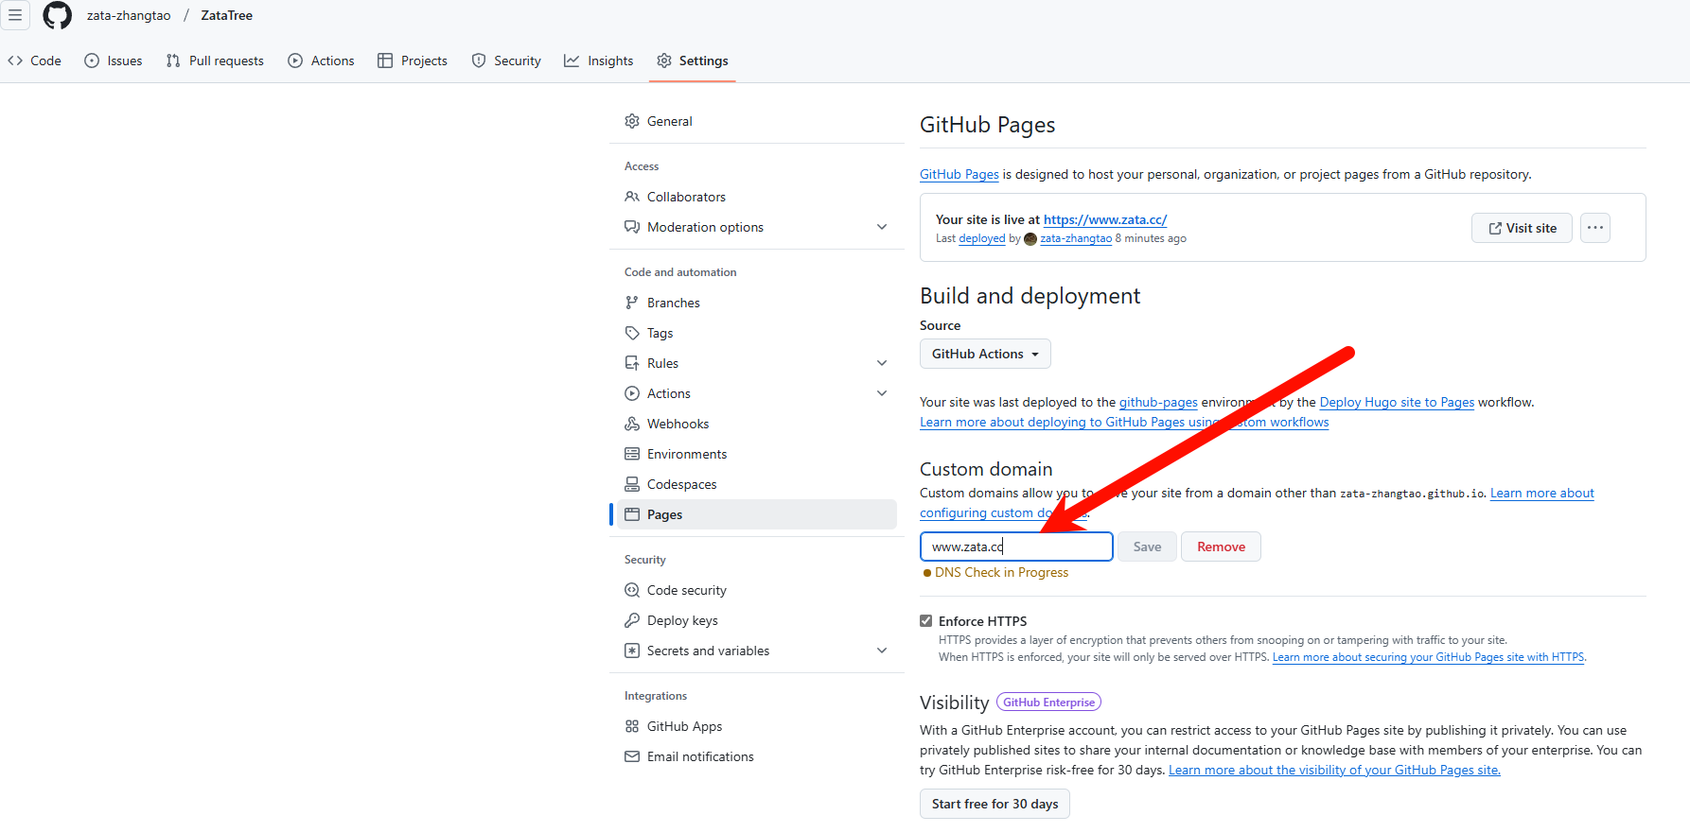Toggle the Enforce HTTPS checkbox
Viewport: 1690px width, 833px height.
(x=926, y=620)
